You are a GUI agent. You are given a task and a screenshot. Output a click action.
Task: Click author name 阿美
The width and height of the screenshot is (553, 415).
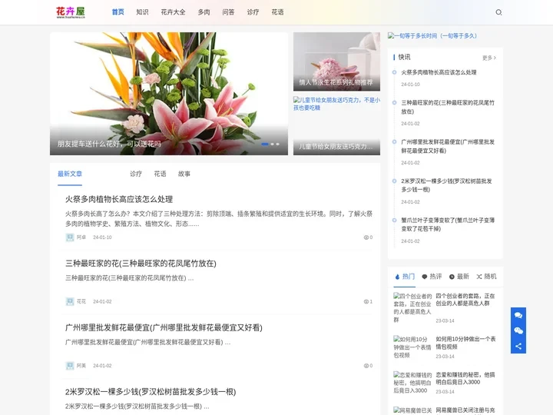pyautogui.click(x=81, y=366)
